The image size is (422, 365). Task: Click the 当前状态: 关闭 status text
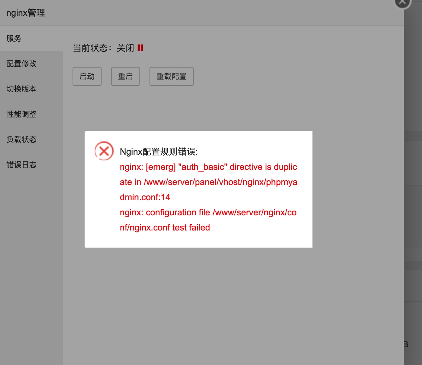[103, 48]
